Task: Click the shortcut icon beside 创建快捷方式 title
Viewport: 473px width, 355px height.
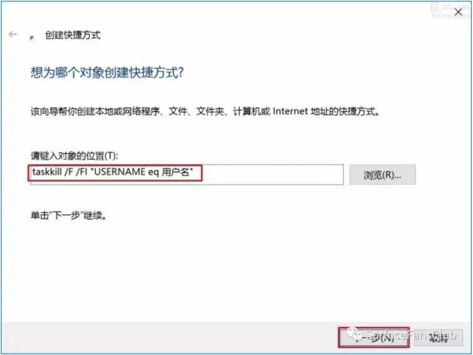Action: coord(32,38)
